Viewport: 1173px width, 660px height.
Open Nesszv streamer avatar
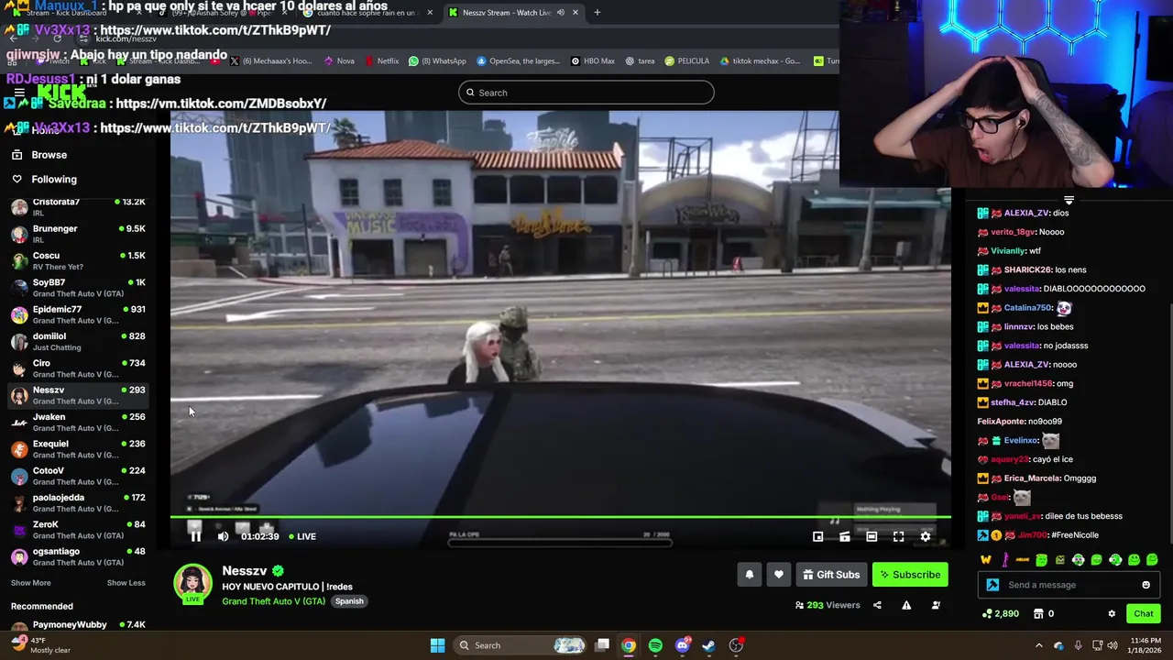tap(192, 583)
